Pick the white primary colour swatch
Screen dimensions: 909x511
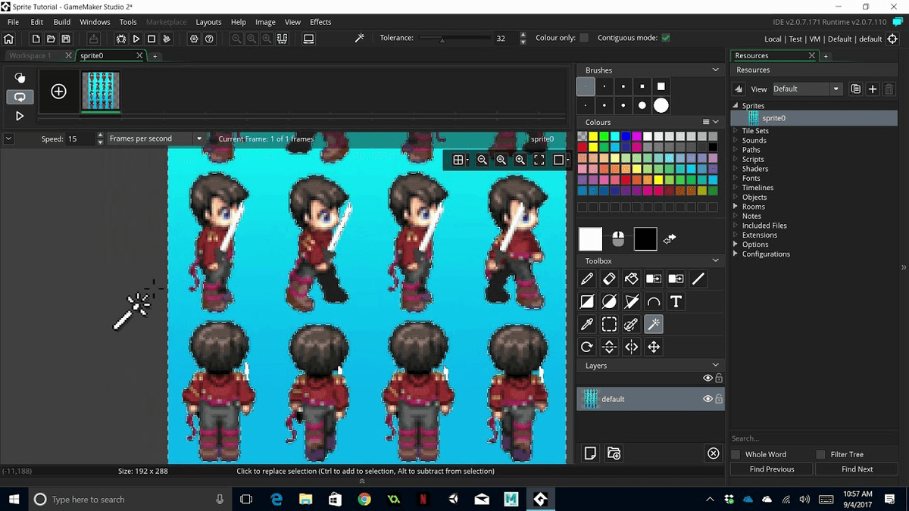pos(591,239)
